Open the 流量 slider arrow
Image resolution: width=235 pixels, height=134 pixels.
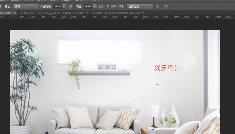[95, 6]
